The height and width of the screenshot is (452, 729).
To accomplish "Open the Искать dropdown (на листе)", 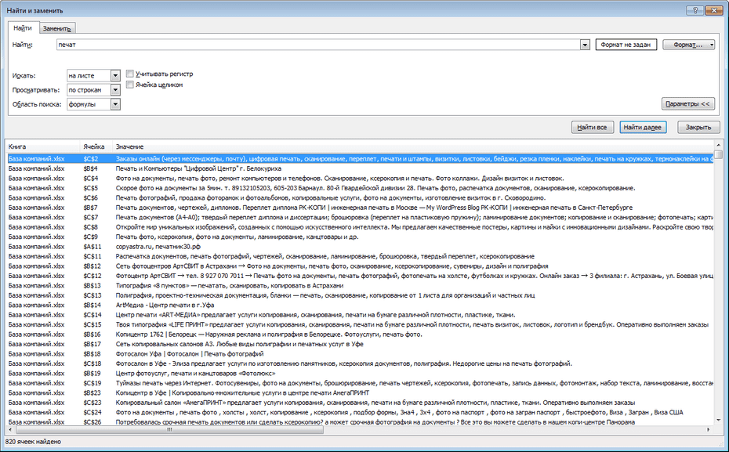I will click(x=115, y=75).
